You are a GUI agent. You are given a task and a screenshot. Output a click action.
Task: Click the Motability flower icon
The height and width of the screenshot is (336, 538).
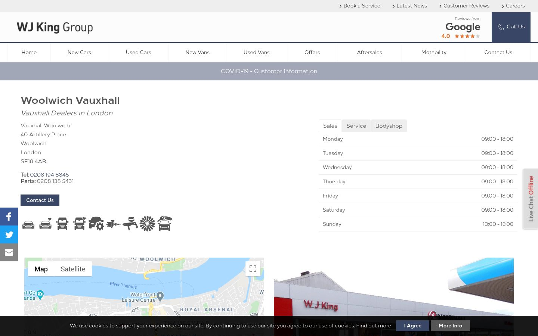(x=147, y=224)
